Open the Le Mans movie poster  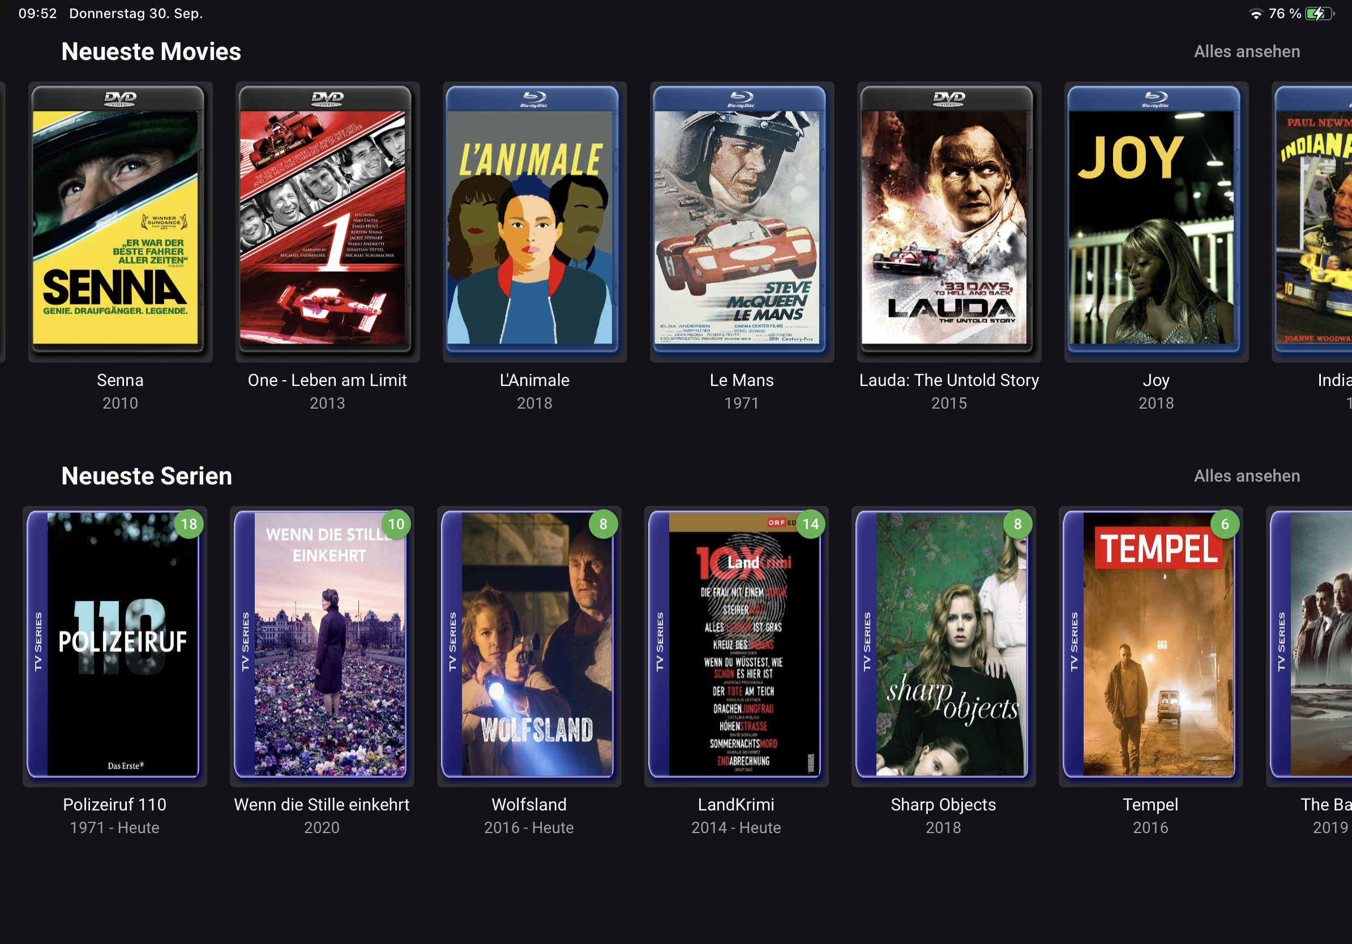coord(742,222)
